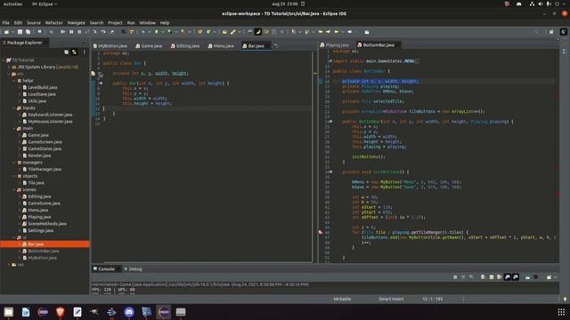Click the left editor horizontal scrollbar
The height and width of the screenshot is (320, 570).
(208, 262)
